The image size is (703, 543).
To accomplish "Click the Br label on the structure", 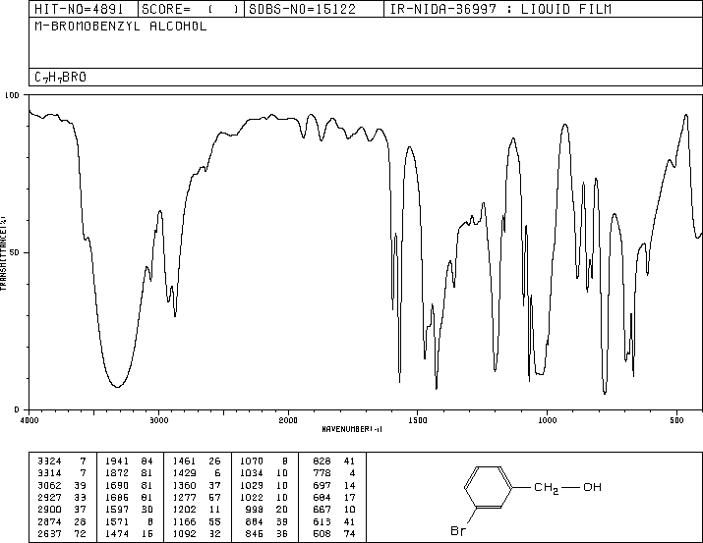I will 458,531.
